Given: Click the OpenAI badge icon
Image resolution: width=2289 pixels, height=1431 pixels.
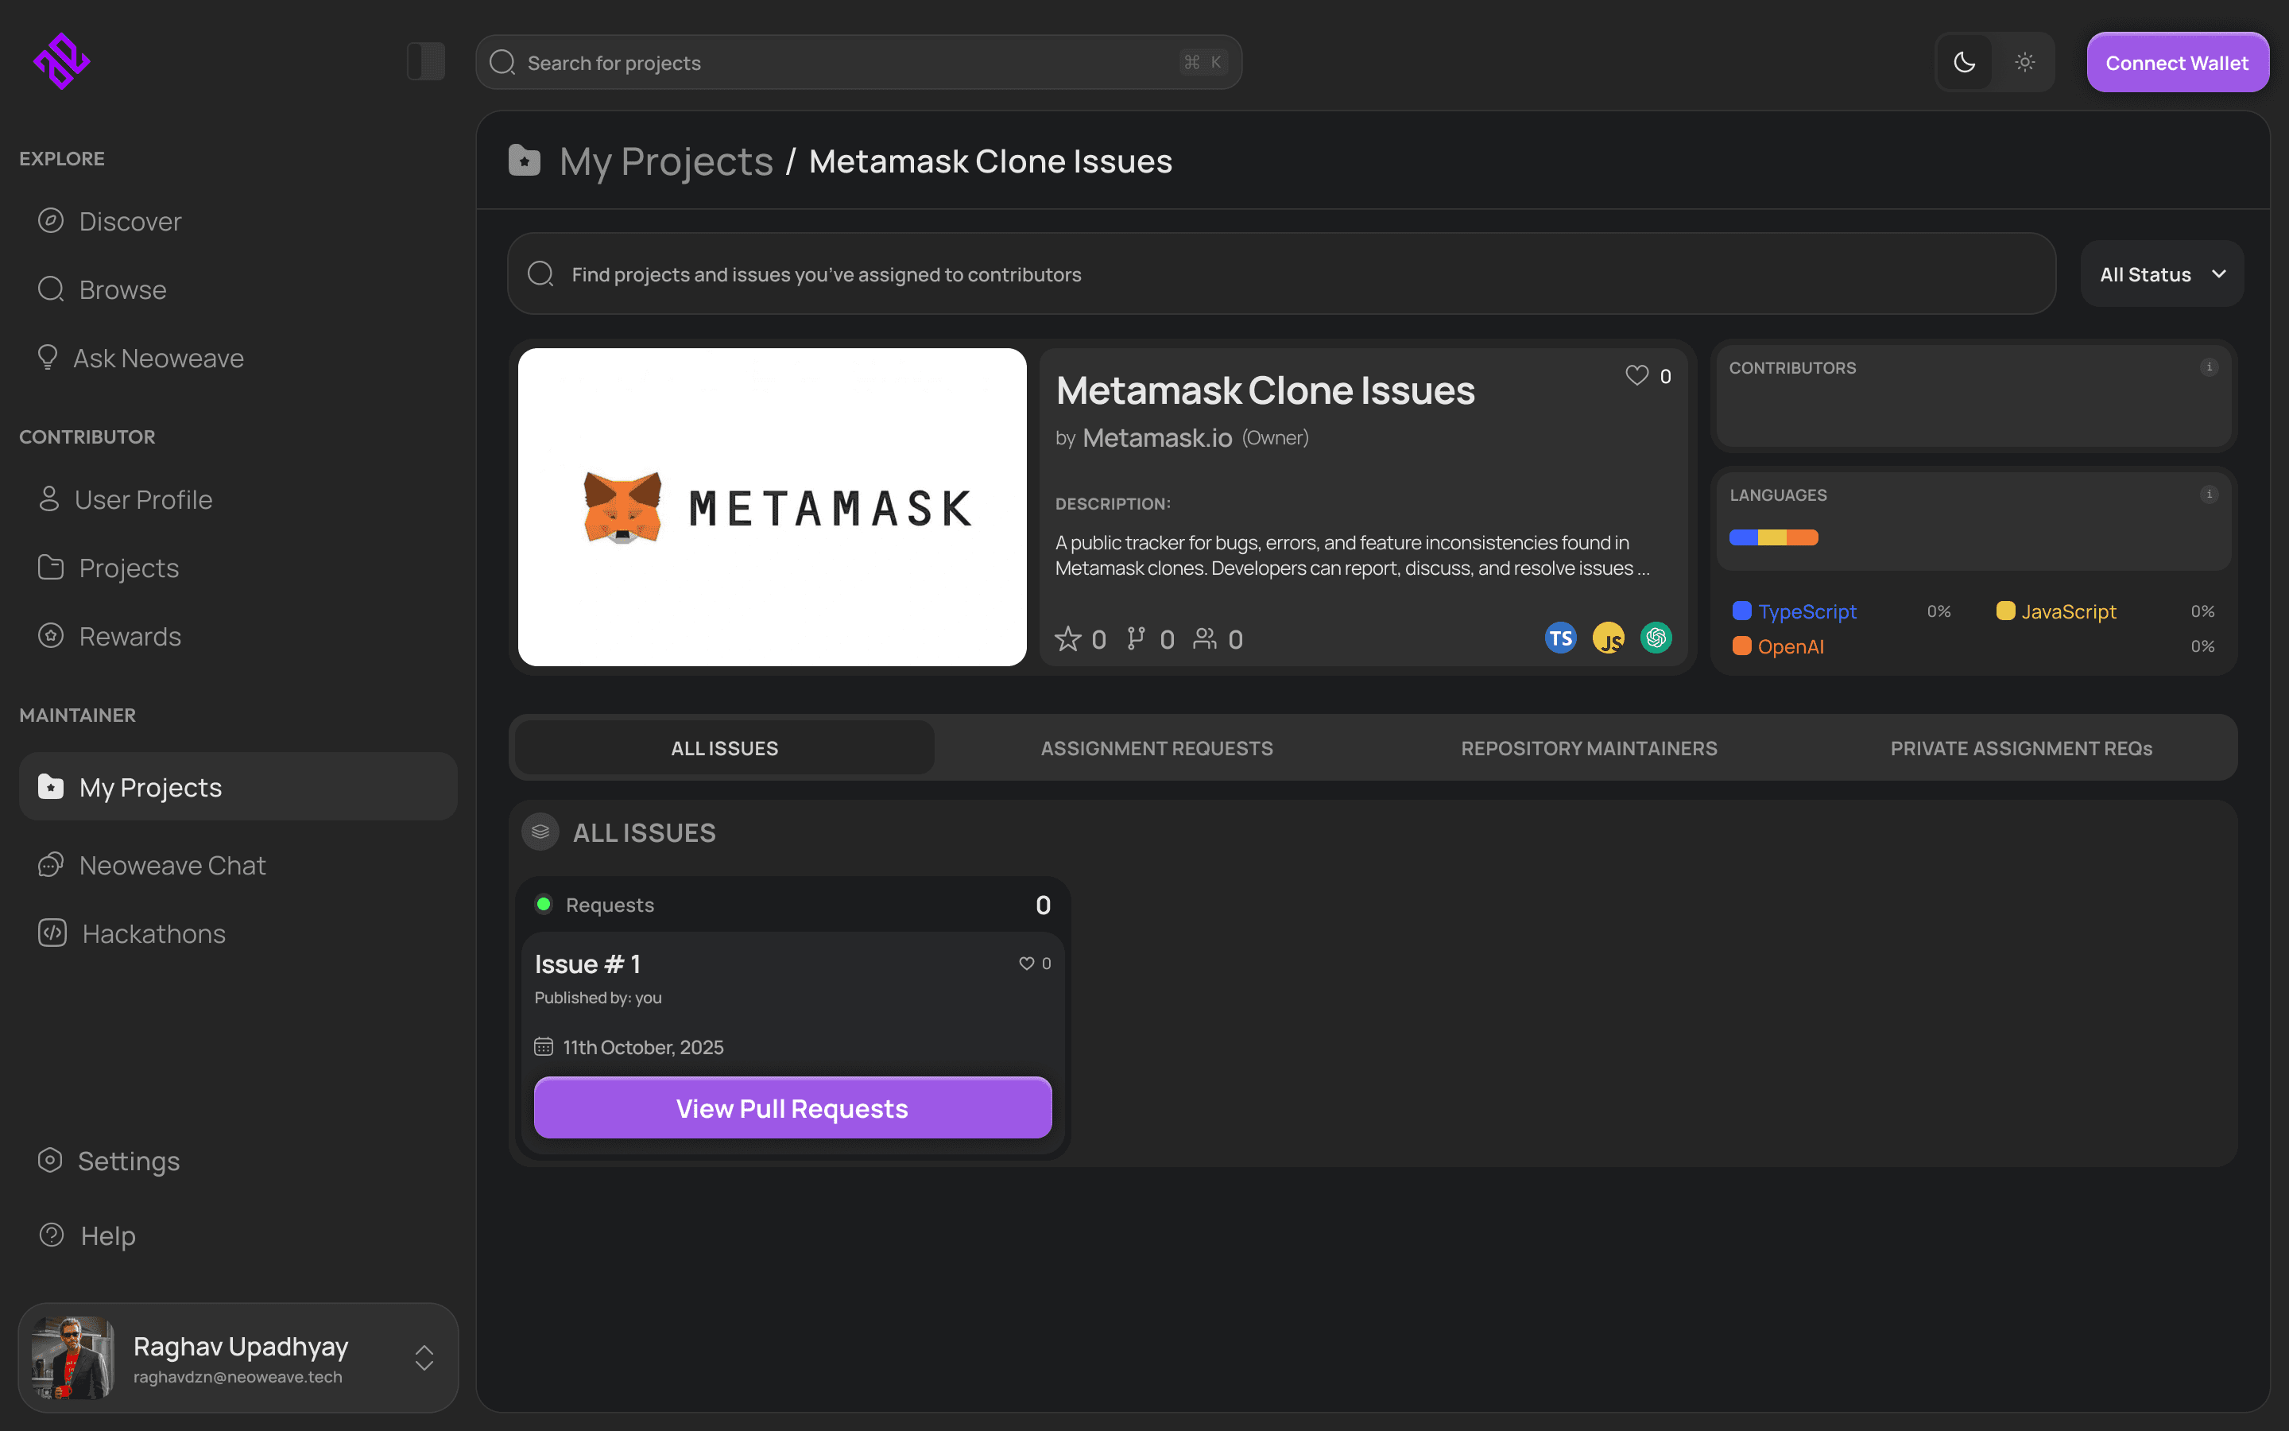Looking at the screenshot, I should [x=1656, y=639].
